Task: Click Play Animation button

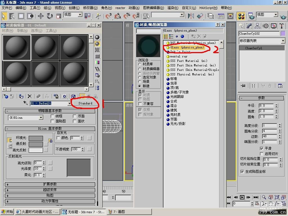Action: coord(242,197)
